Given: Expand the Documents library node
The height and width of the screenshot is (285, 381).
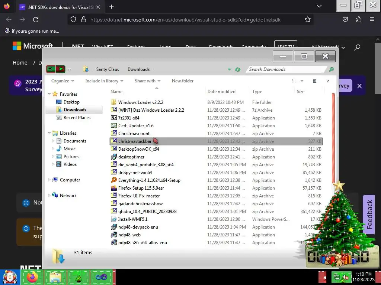Looking at the screenshot, I should 53,141.
